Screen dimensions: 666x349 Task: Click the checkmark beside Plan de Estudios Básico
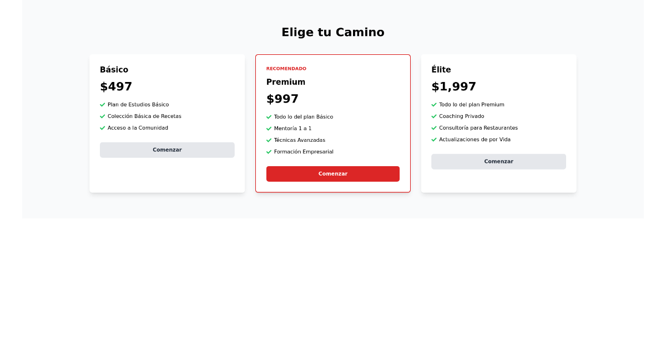tap(102, 104)
